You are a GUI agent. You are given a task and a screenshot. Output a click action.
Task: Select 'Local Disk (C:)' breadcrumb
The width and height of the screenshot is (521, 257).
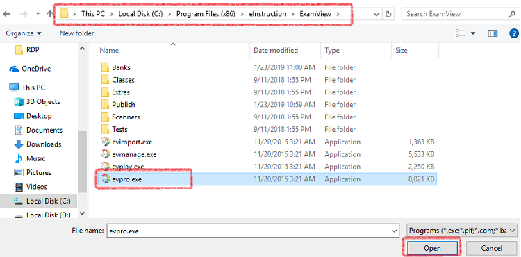point(140,14)
